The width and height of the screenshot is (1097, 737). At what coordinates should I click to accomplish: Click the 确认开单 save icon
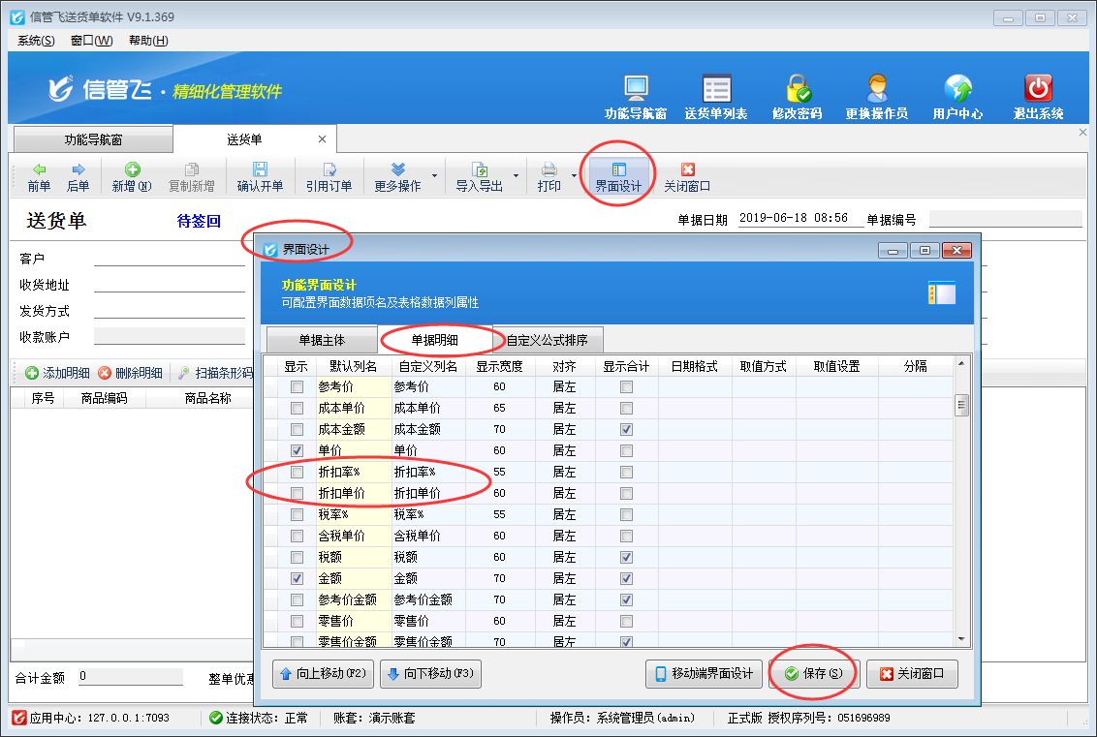tap(260, 170)
